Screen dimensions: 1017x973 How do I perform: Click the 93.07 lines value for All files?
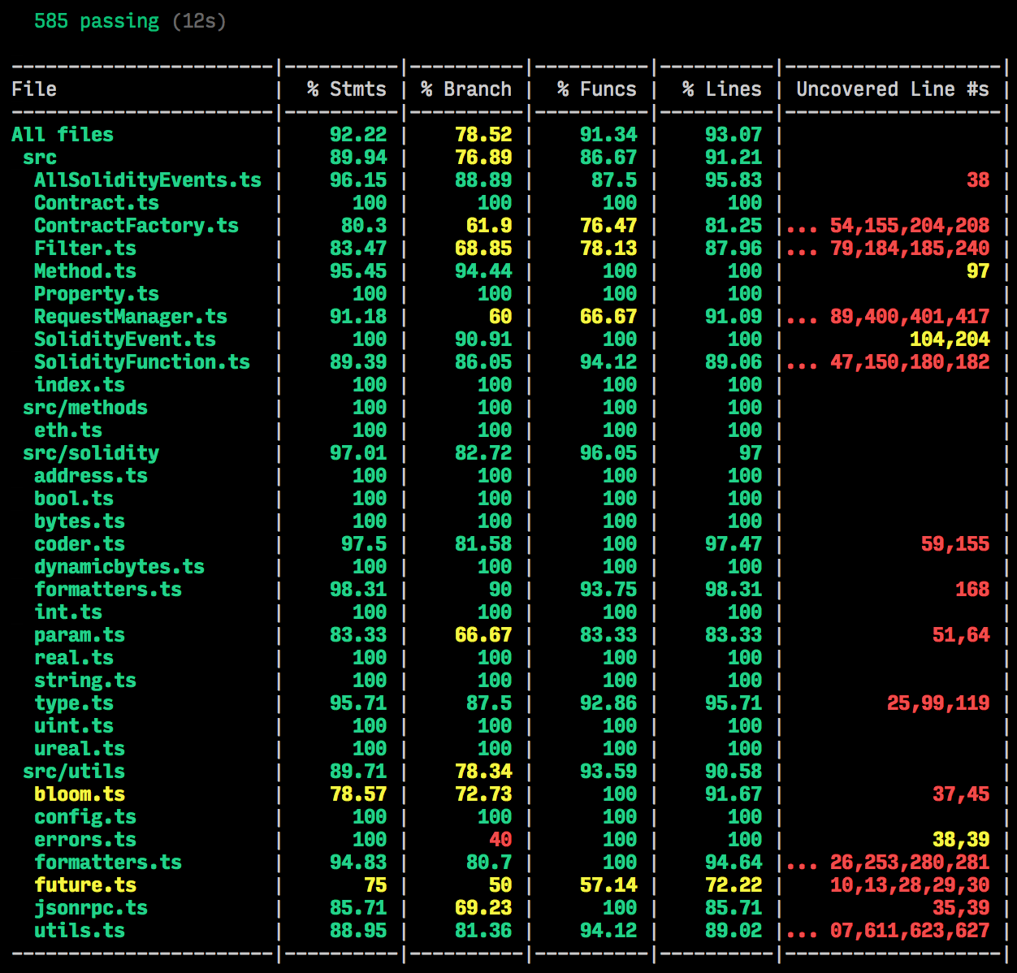click(734, 134)
